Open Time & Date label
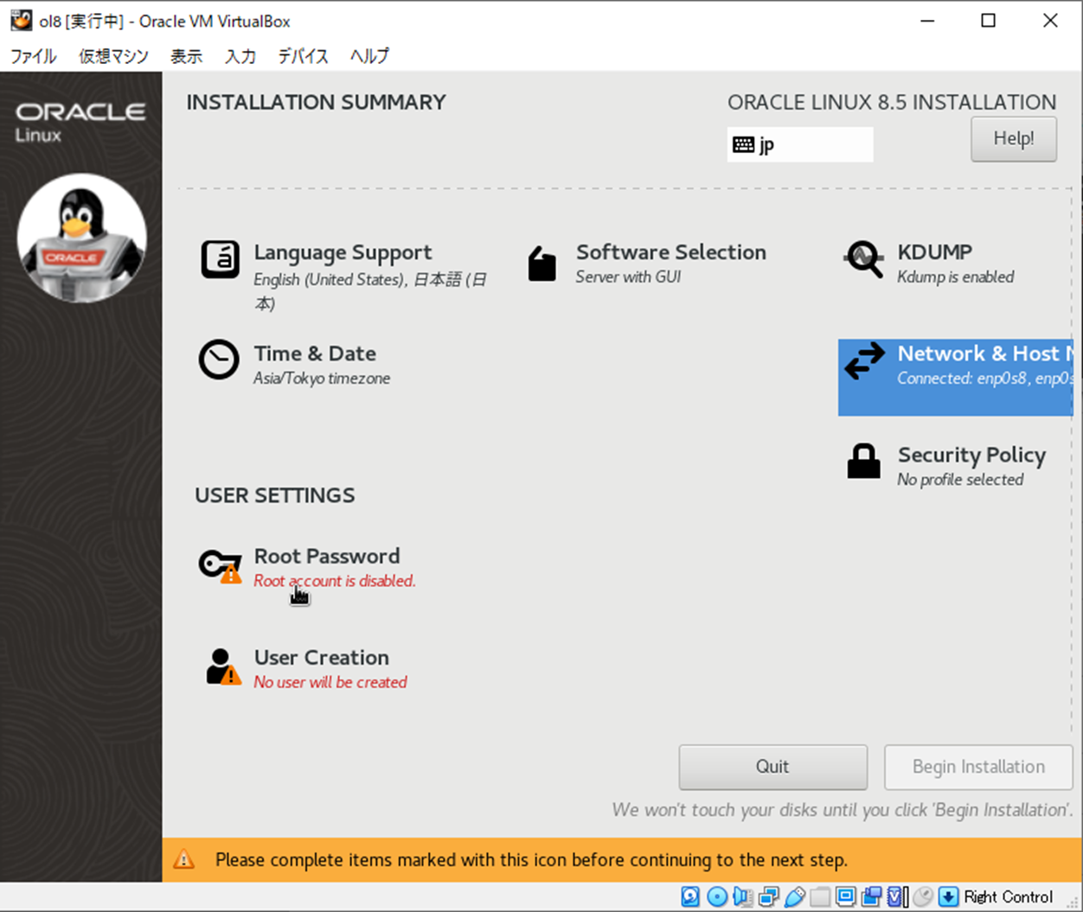Image resolution: width=1083 pixels, height=912 pixels. point(315,354)
